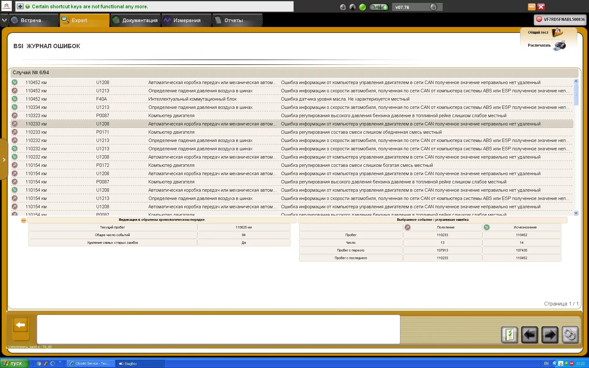This screenshot has width=589, height=368.
Task: Click the Удаление самых старых ошибок label
Action: [x=112, y=243]
